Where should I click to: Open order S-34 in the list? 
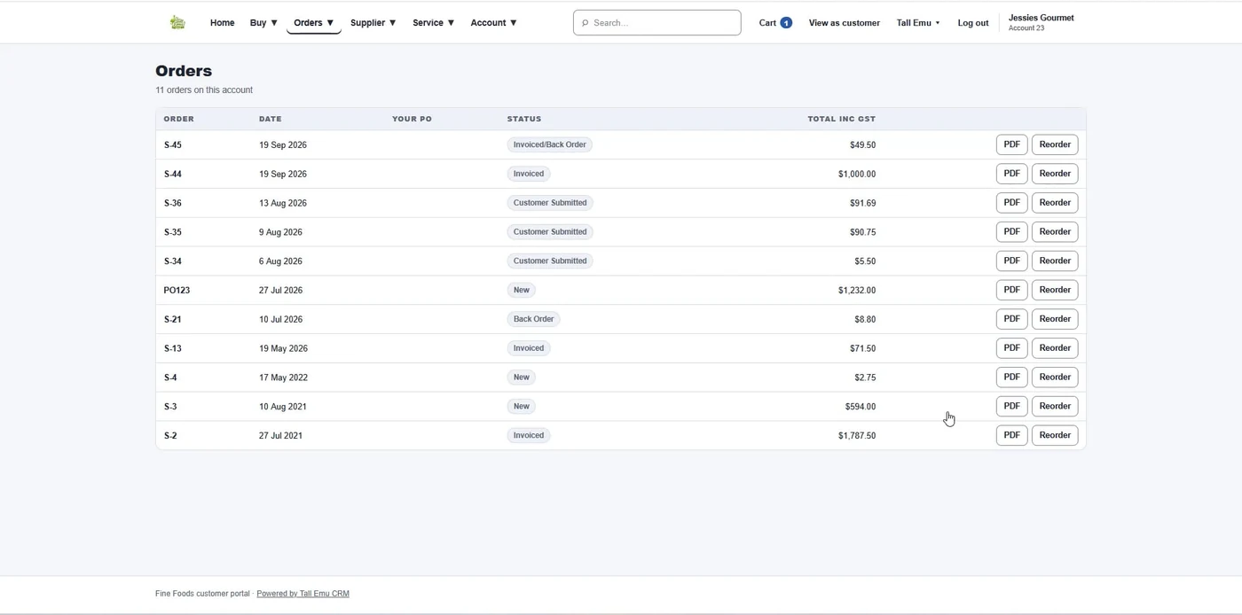pyautogui.click(x=173, y=261)
